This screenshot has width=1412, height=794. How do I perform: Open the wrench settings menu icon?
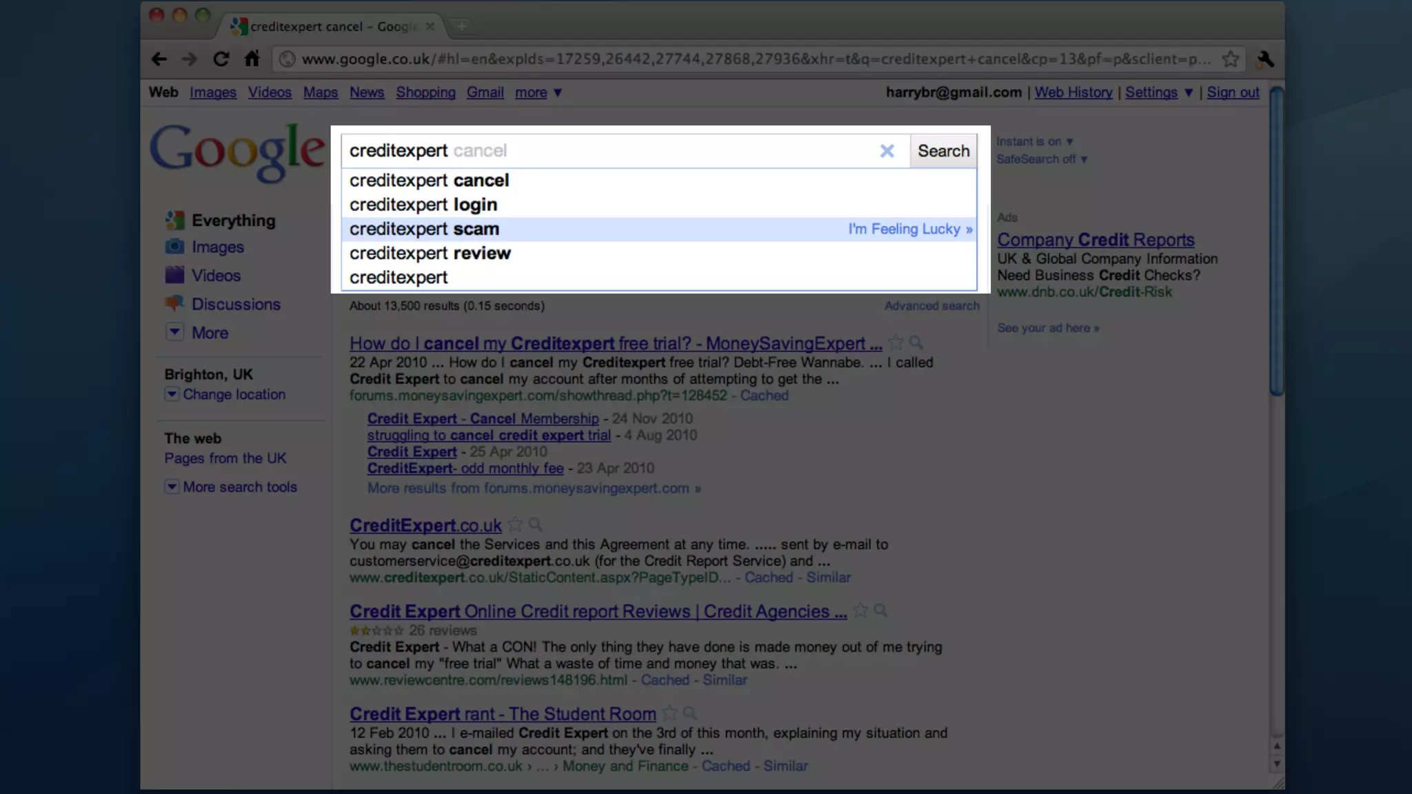tap(1265, 59)
